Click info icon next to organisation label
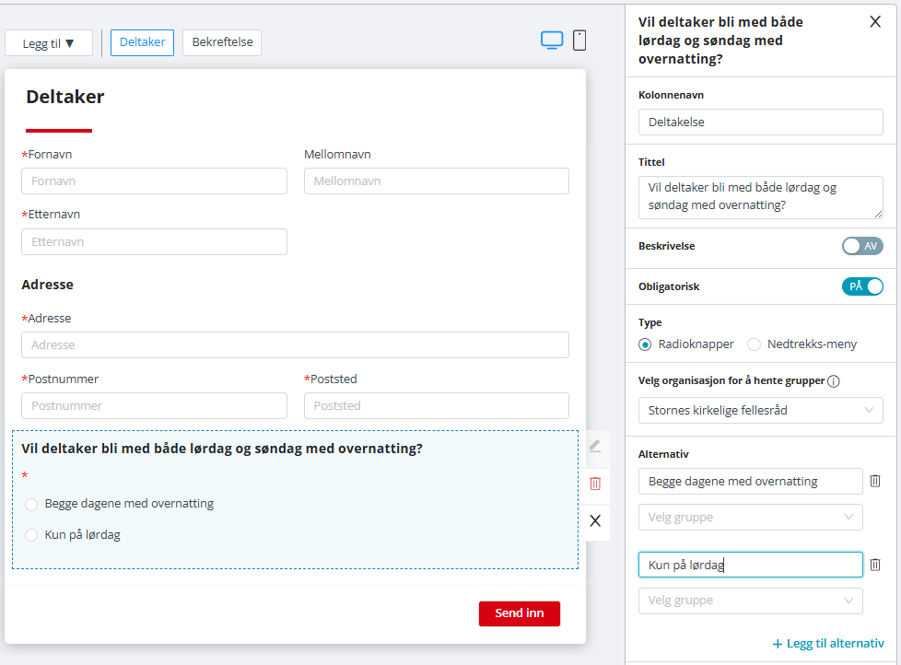This screenshot has width=901, height=665. [834, 380]
